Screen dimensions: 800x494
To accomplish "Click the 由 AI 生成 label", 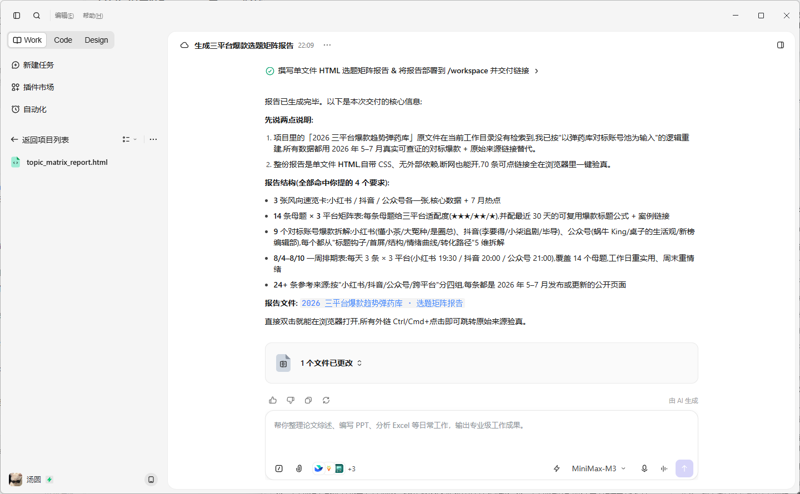I will click(683, 401).
